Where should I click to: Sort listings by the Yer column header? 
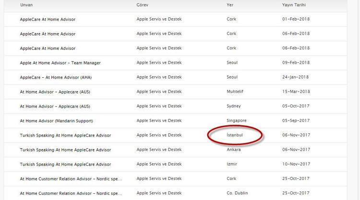point(230,5)
